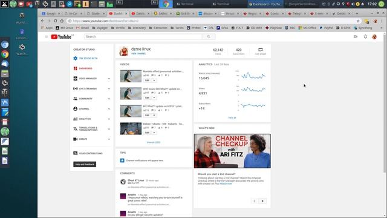Open the Channel Checkup with Ari Fitz image
387x218 pixels.
click(232, 151)
